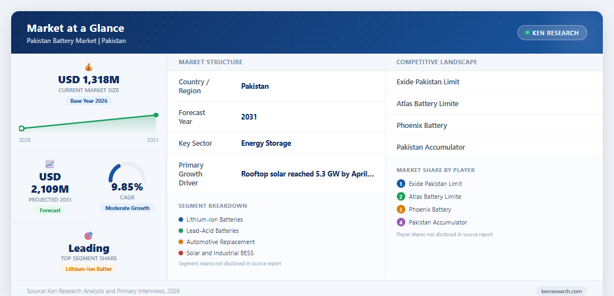This screenshot has height=296, width=614.
Task: Click the Energy Storage key sector value
Action: tap(266, 143)
